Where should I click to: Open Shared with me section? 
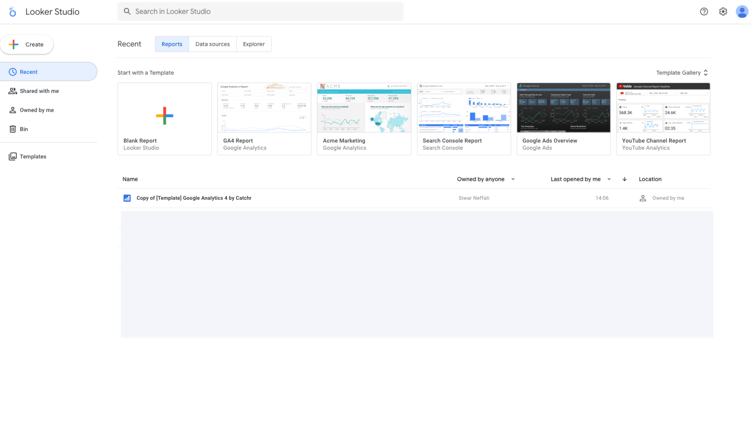pos(38,91)
